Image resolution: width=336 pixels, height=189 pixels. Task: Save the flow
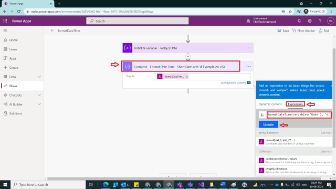coord(283,30)
